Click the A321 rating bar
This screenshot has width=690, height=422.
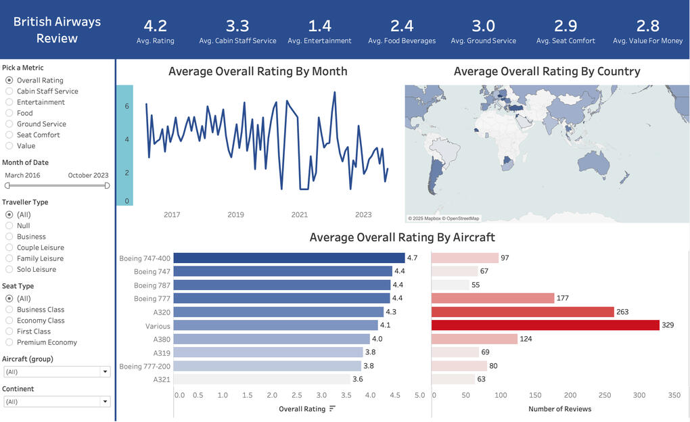[262, 379]
